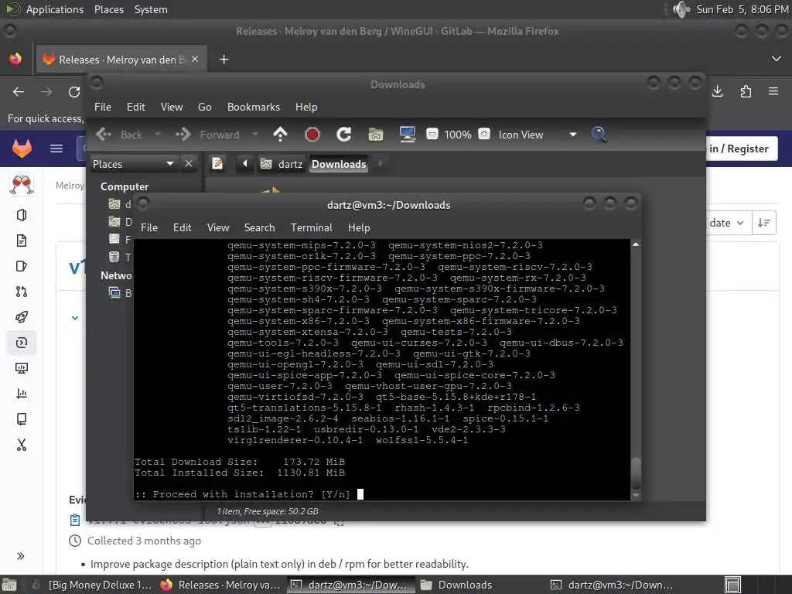The width and height of the screenshot is (792, 594).
Task: Click the path bar left scroll arrow
Action: click(x=245, y=164)
